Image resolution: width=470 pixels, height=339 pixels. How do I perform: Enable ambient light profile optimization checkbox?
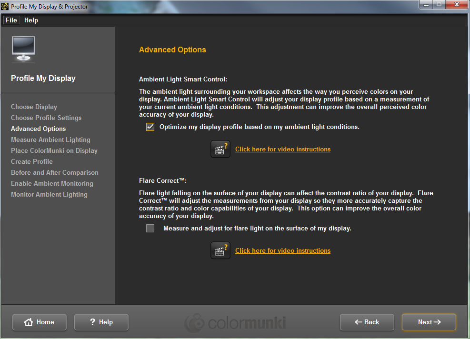coord(150,127)
